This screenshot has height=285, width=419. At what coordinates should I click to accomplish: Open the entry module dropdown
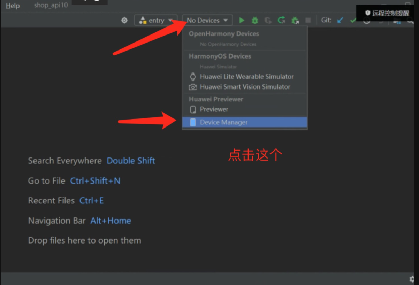(x=156, y=20)
